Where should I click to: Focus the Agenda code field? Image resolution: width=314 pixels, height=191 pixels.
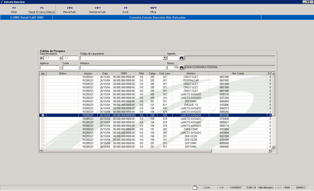[x=173, y=58]
